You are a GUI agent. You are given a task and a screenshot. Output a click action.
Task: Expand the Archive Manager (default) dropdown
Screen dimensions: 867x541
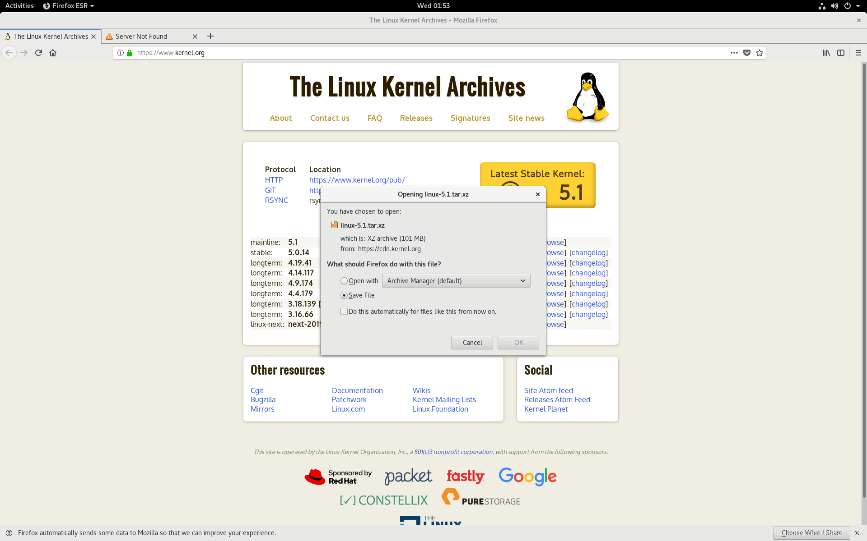click(456, 281)
